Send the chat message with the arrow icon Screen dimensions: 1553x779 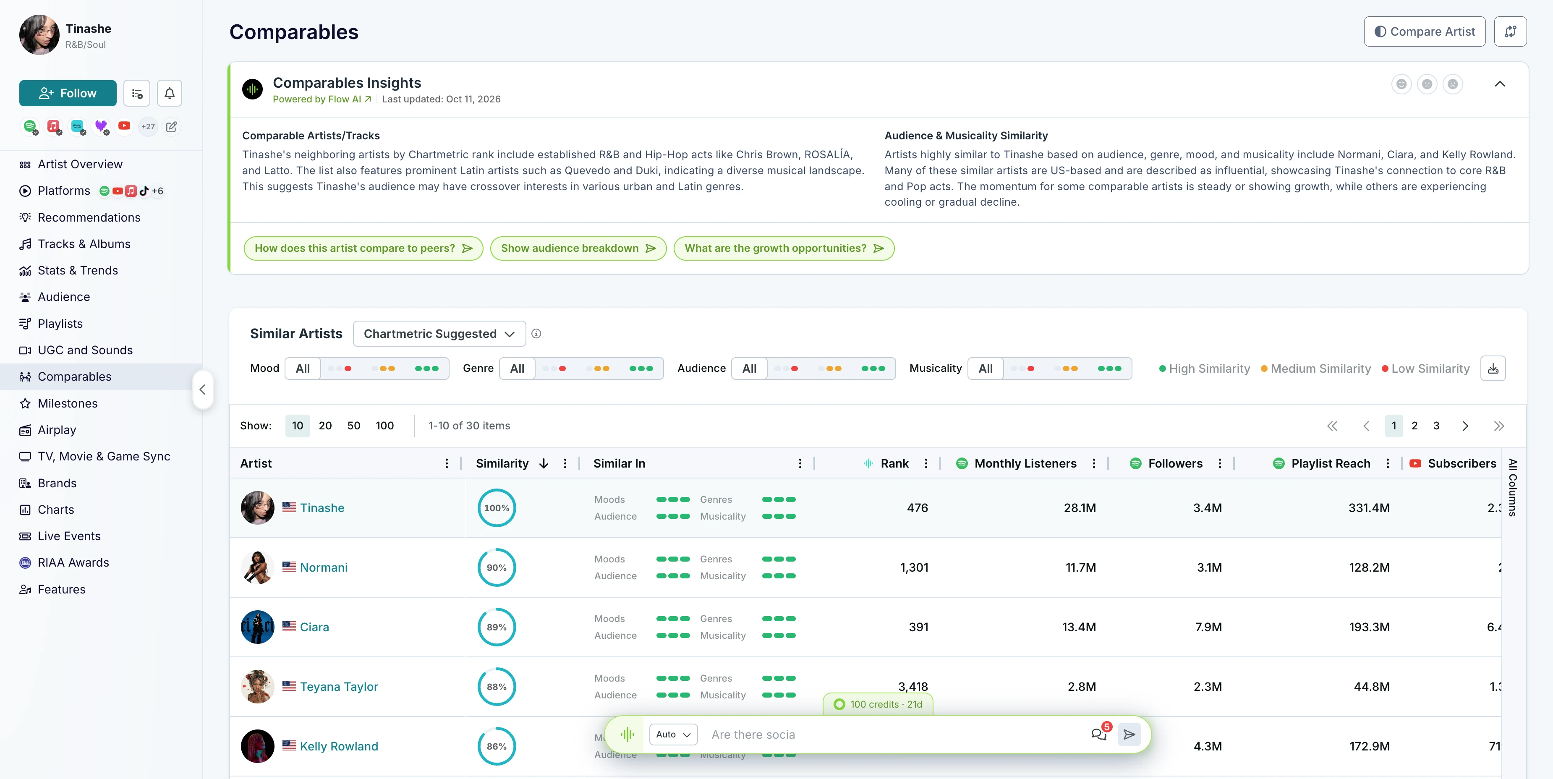coord(1129,735)
